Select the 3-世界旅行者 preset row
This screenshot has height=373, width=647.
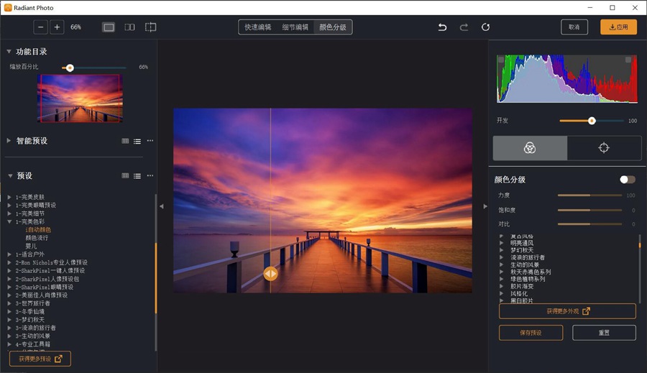tap(32, 303)
